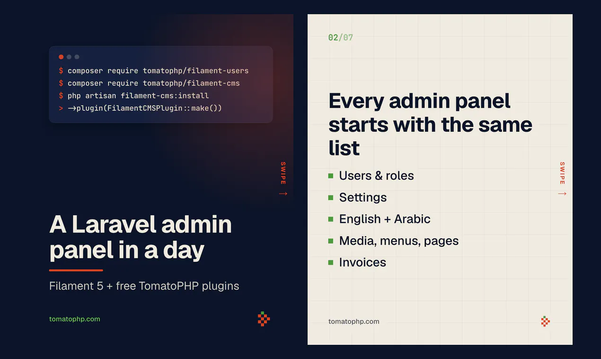Select the '->plugin(FilamentCMSPlugin::make())' line
Viewport: 601px width, 359px height.
[141, 108]
